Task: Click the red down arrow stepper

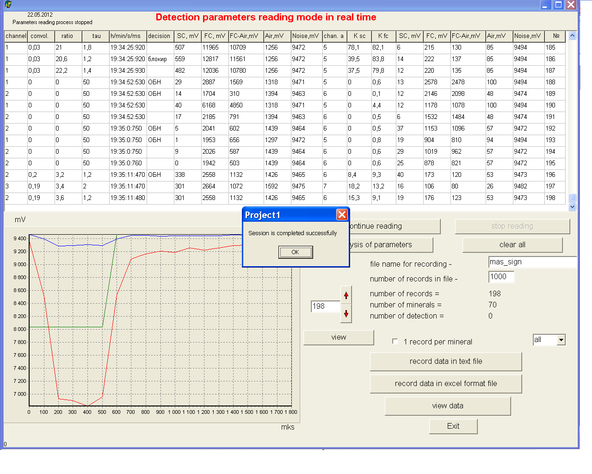Action: tap(346, 314)
